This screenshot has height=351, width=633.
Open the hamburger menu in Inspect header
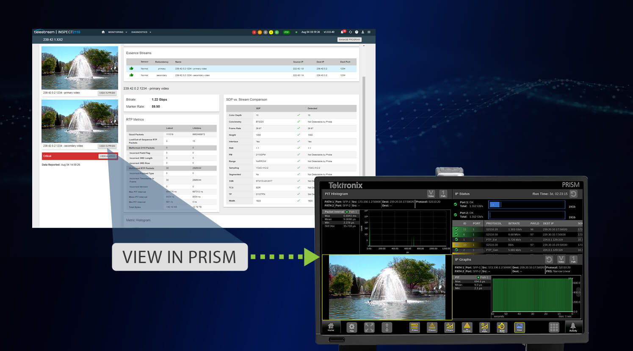369,32
